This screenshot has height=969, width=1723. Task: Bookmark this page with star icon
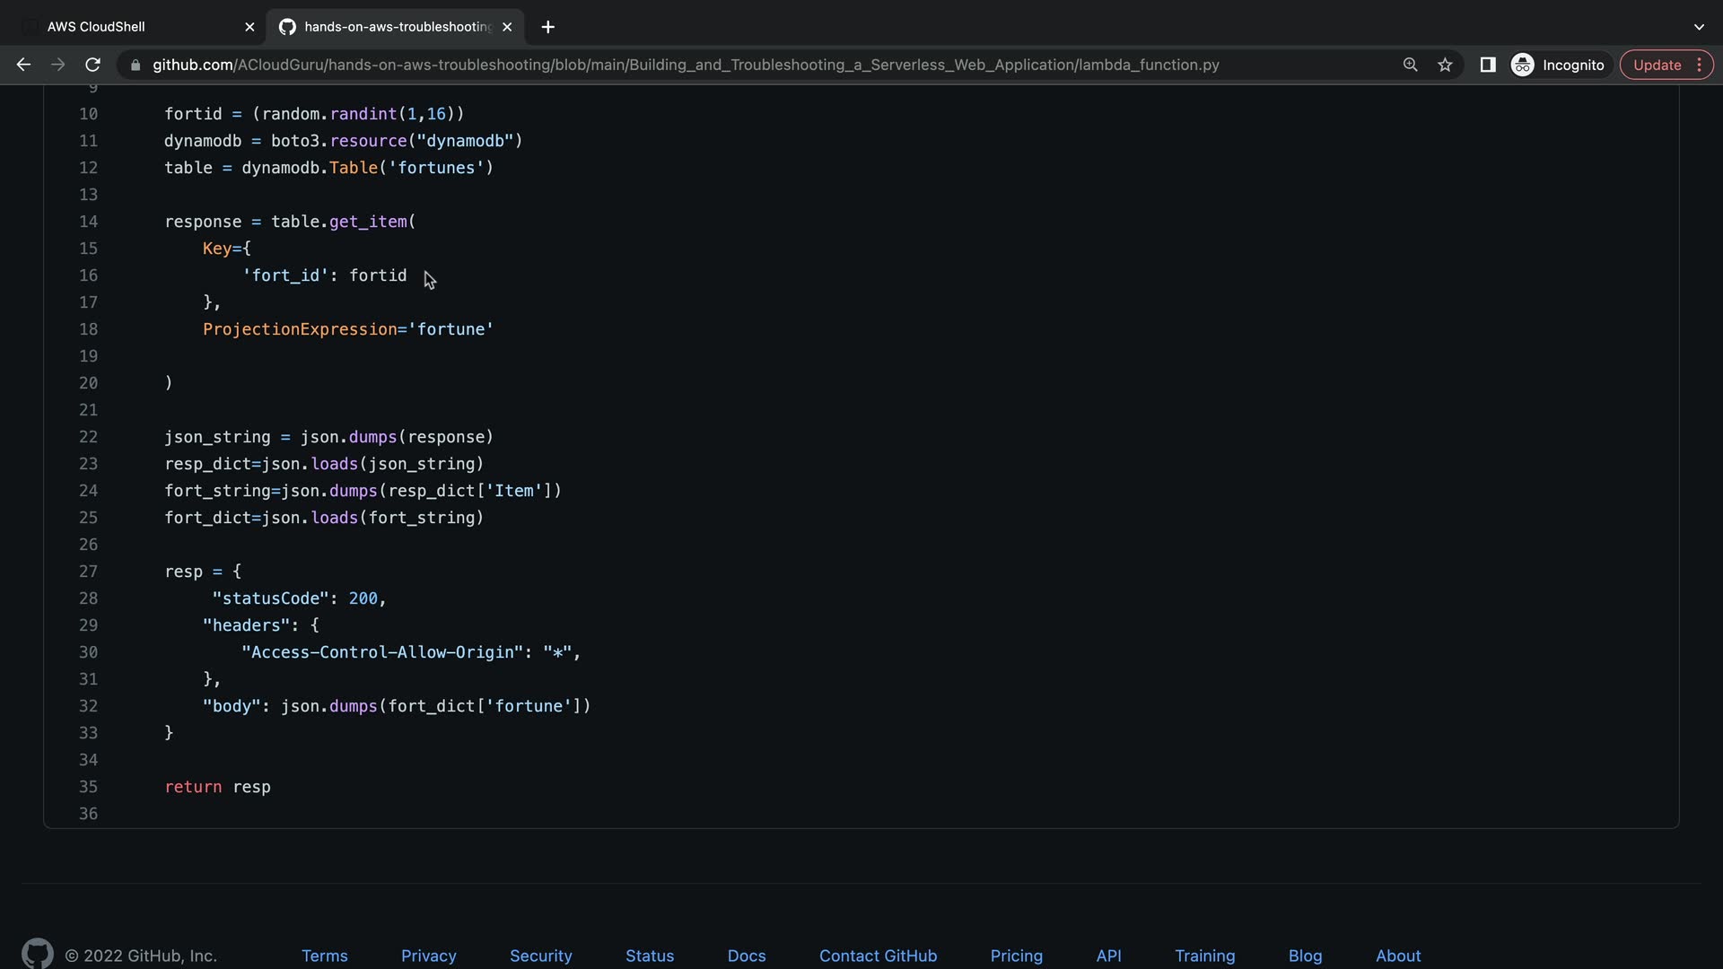tap(1445, 65)
